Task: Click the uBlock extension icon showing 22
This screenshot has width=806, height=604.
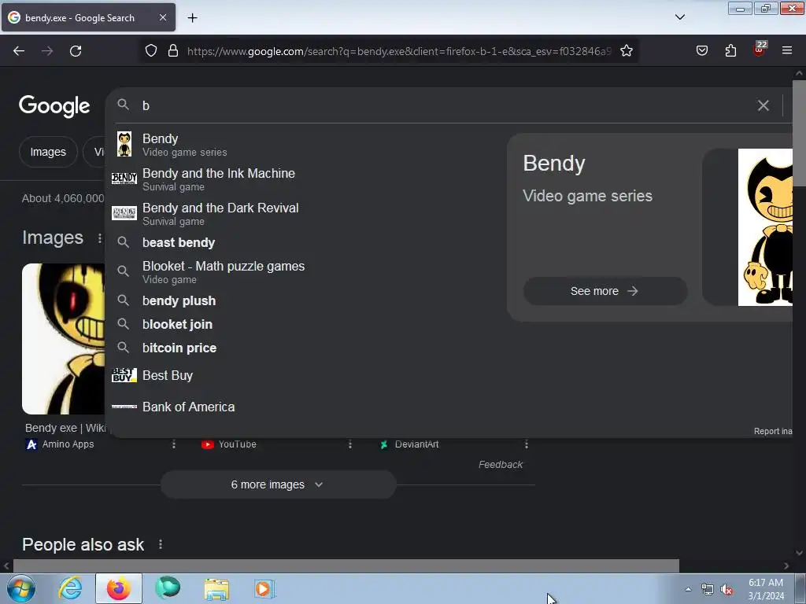Action: tap(760, 49)
